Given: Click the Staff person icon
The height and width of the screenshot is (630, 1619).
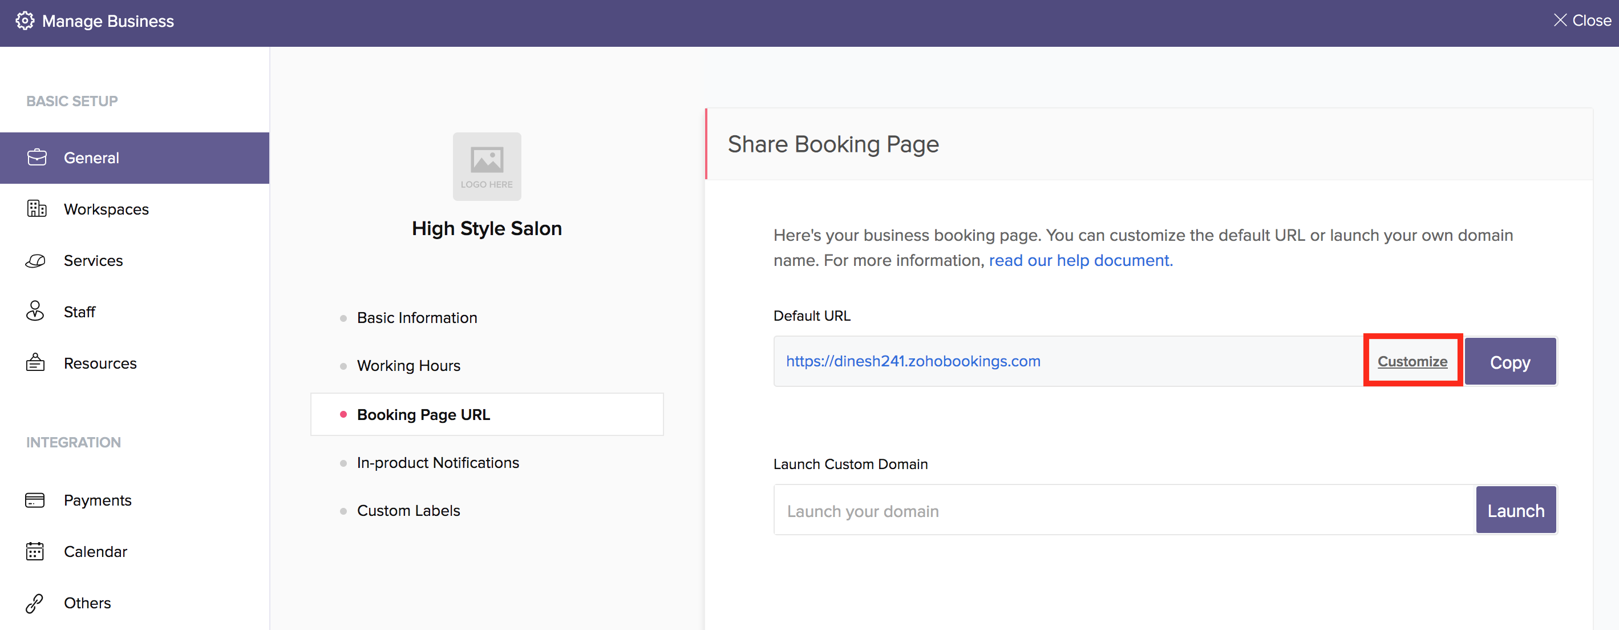Looking at the screenshot, I should 35,311.
